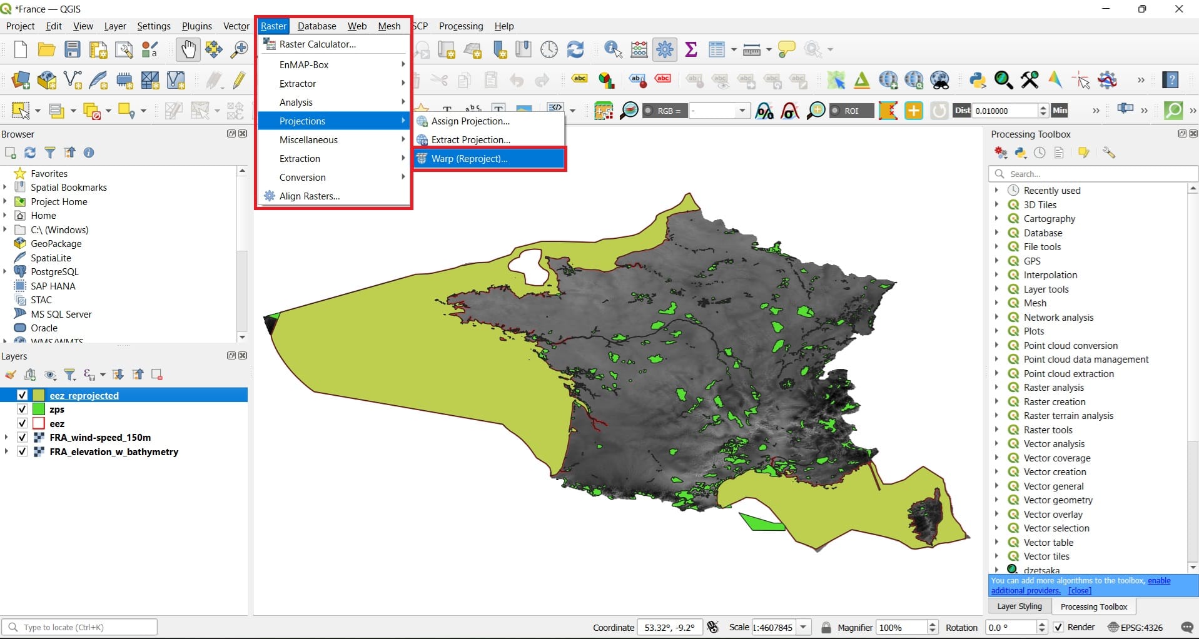Toggle the RGB radio button in SCP toolbar

(648, 111)
